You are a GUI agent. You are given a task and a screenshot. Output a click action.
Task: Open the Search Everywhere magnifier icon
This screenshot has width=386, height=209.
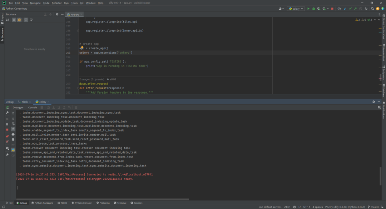372,9
